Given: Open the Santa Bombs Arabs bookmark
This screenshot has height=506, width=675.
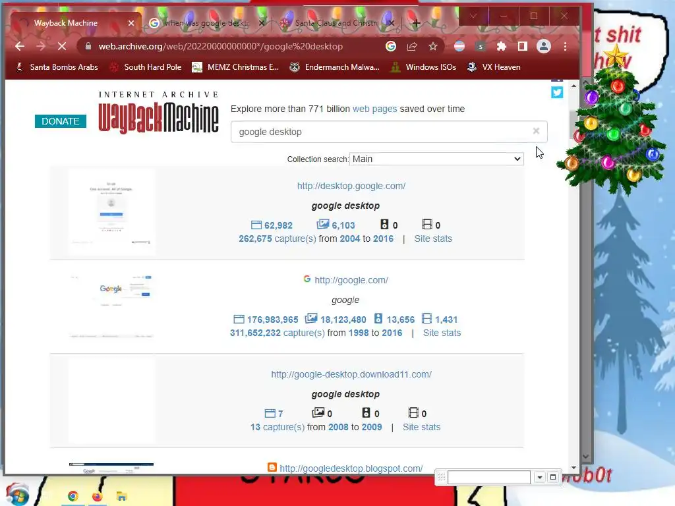Looking at the screenshot, I should tap(57, 67).
